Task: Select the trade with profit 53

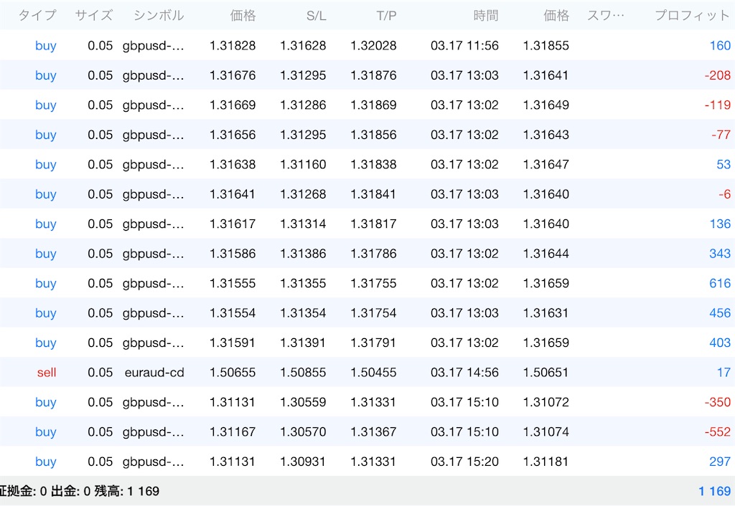Action: point(367,164)
